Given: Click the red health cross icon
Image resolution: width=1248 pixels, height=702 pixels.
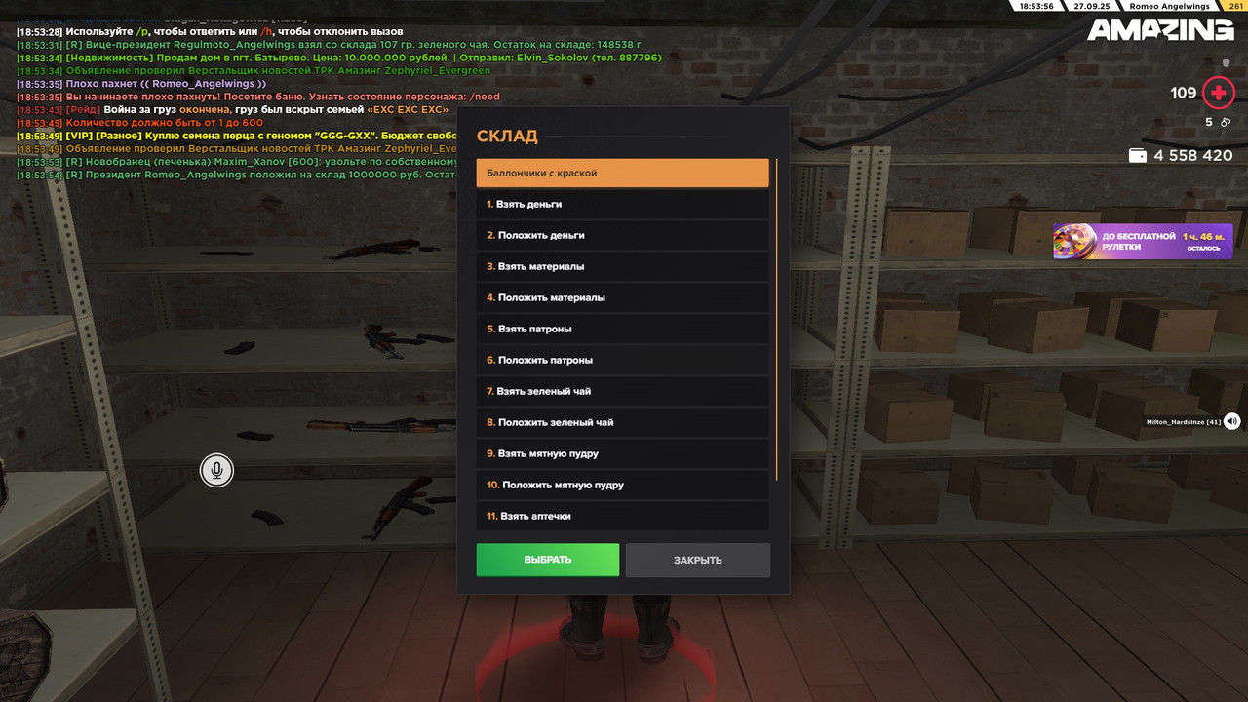Looking at the screenshot, I should (1218, 94).
